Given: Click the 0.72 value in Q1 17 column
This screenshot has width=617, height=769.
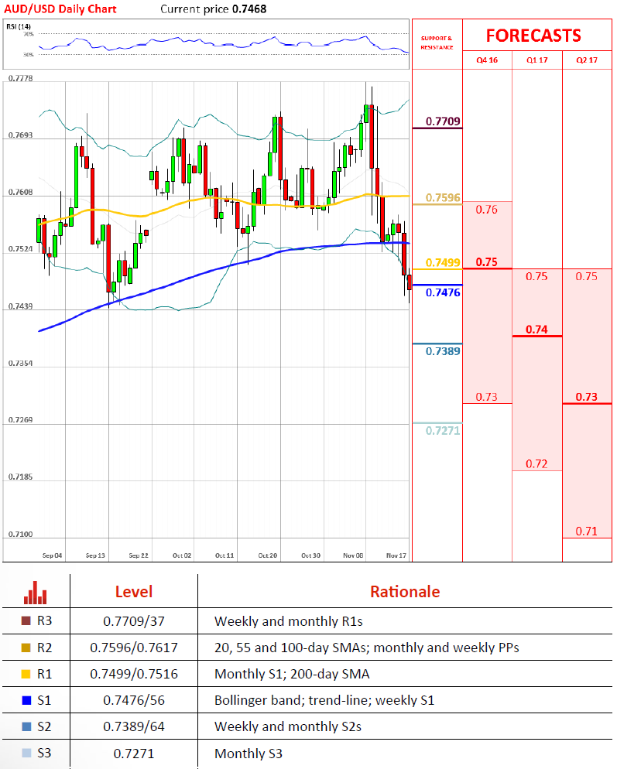Looking at the screenshot, I should [536, 463].
